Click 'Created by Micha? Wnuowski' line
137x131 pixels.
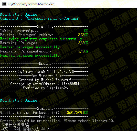(45, 80)
